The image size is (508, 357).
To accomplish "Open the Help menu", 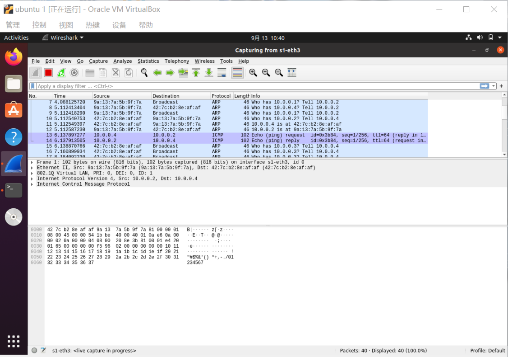I will click(x=244, y=61).
